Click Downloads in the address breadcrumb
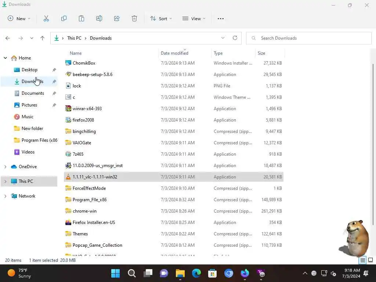The image size is (376, 282). click(101, 38)
